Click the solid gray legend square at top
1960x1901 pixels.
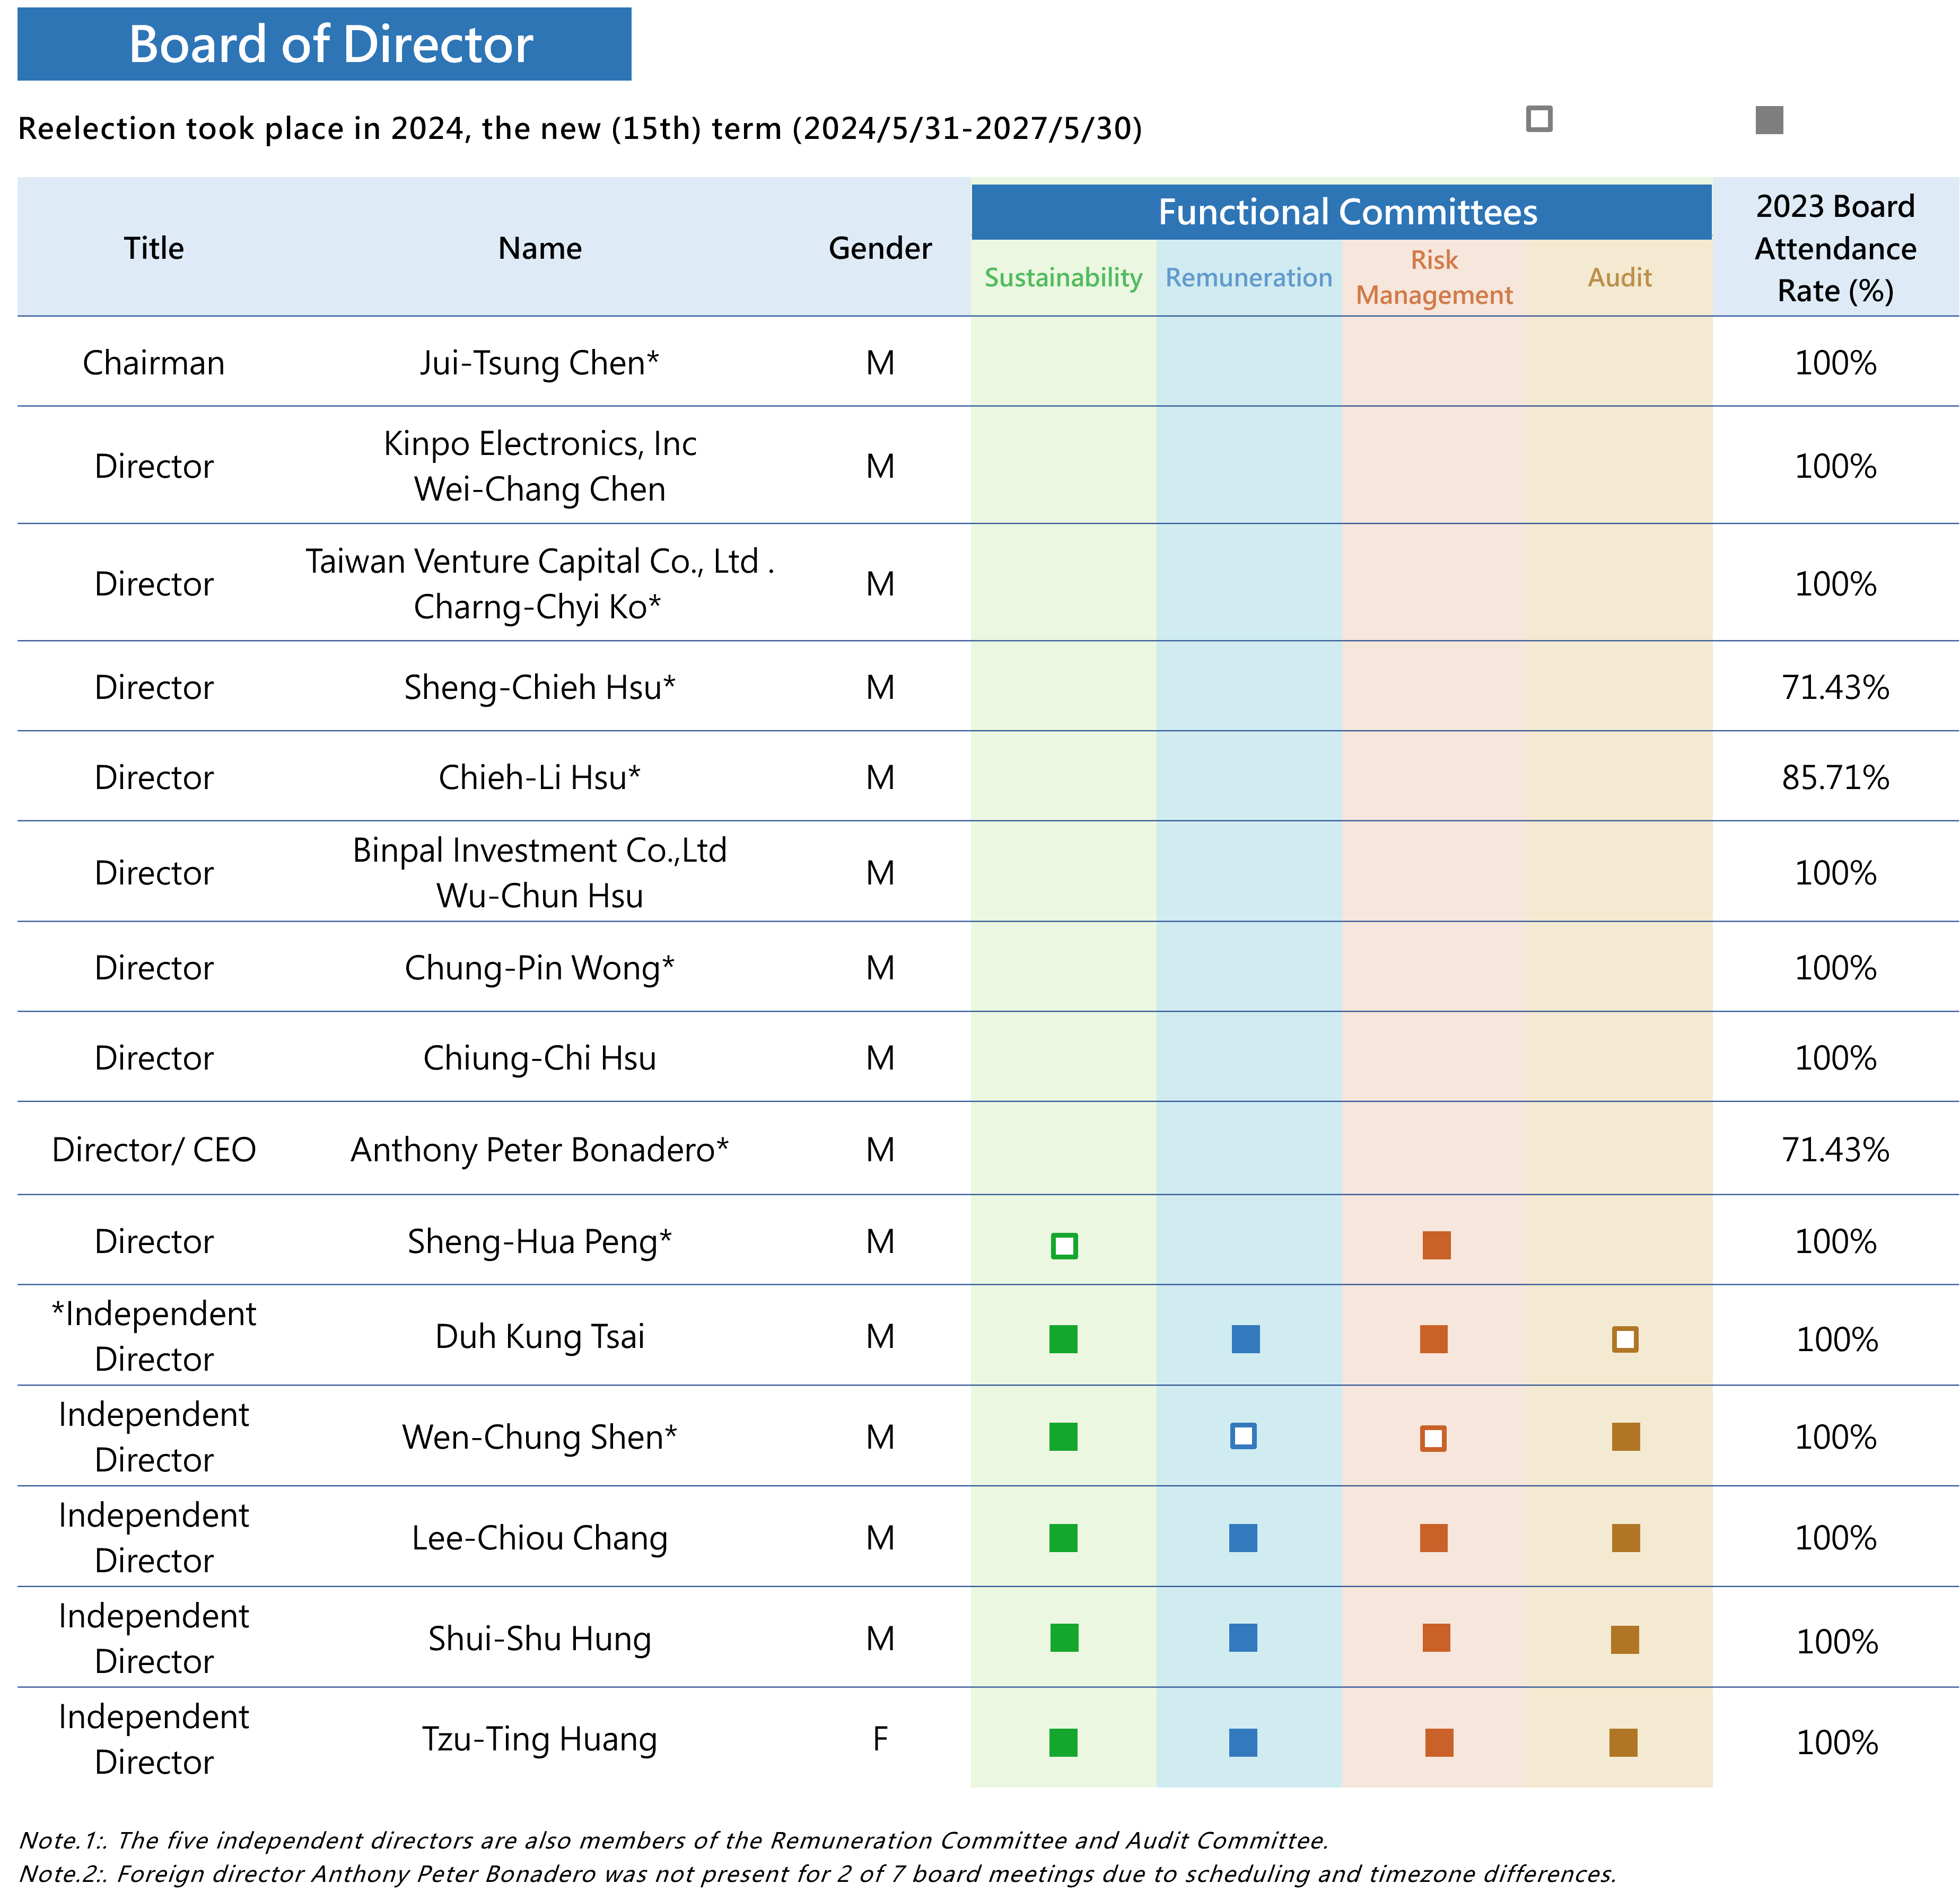[x=1769, y=120]
